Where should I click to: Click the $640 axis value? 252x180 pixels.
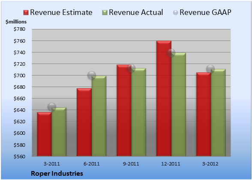tap(19, 110)
